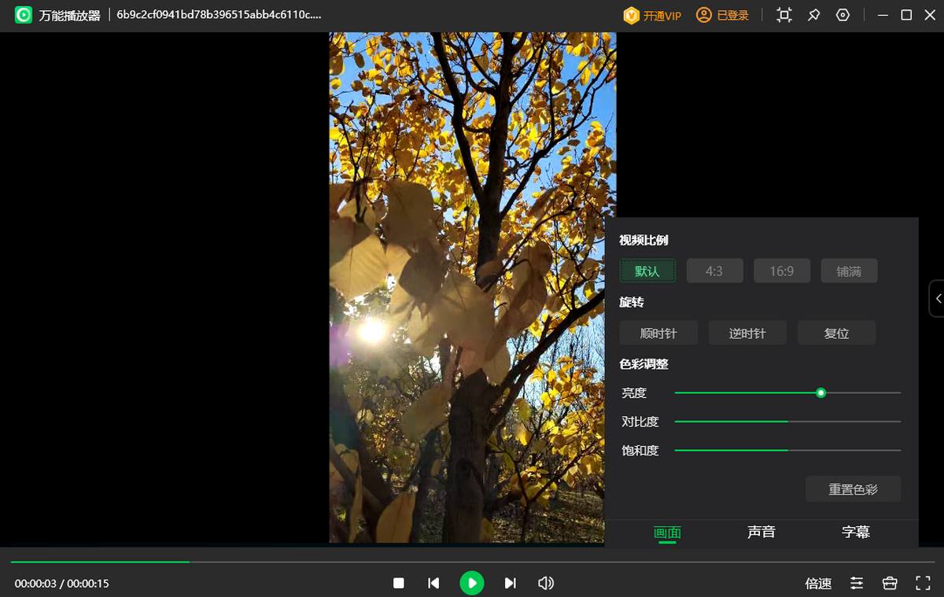
Task: Rotate video clockwise with 顺时针
Action: 658,333
